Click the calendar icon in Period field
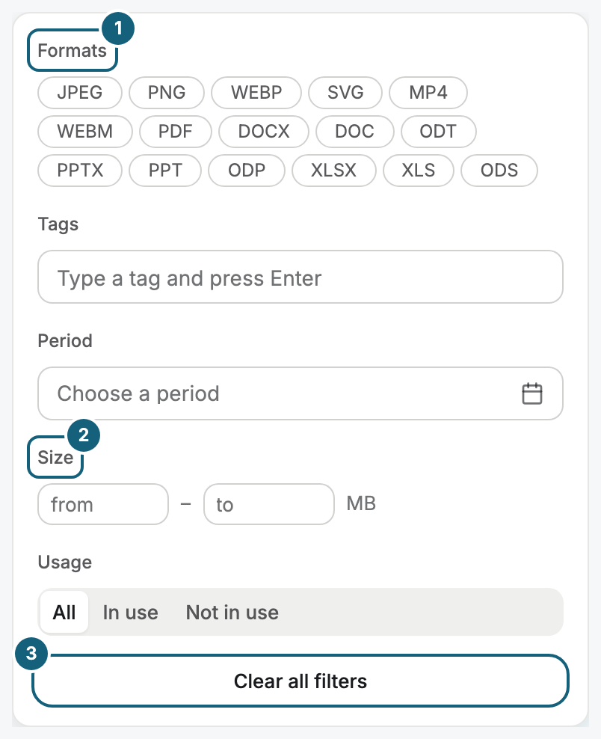Screen dimensions: 601x739 [x=532, y=393]
